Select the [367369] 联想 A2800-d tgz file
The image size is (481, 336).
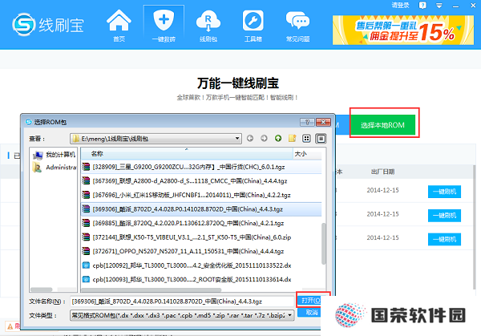(x=201, y=181)
